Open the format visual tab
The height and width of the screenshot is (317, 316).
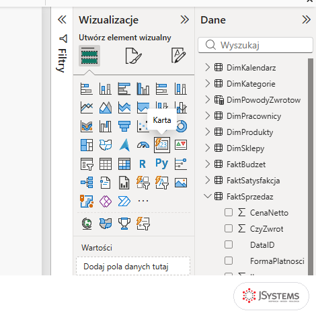pyautogui.click(x=133, y=56)
